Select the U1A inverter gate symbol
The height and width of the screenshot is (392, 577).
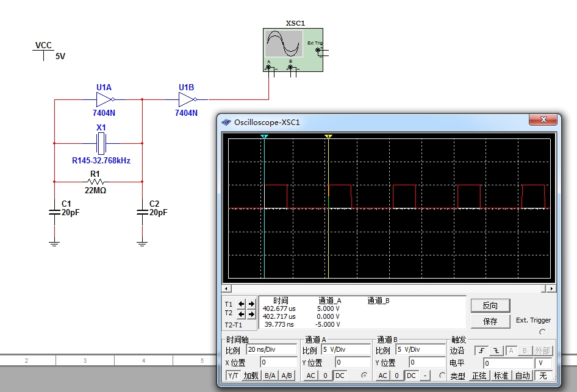click(104, 99)
